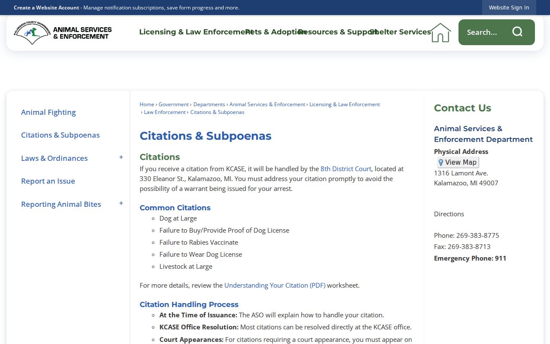This screenshot has height=344, width=550.
Task: Go to Home breadcrumb
Action: click(x=147, y=104)
